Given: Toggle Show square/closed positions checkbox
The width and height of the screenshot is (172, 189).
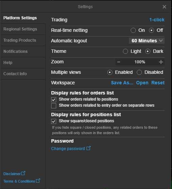Looking at the screenshot, I should pos(53,121).
